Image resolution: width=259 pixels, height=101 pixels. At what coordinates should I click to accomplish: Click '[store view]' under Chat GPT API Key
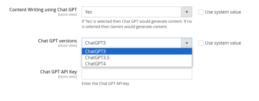67,77
